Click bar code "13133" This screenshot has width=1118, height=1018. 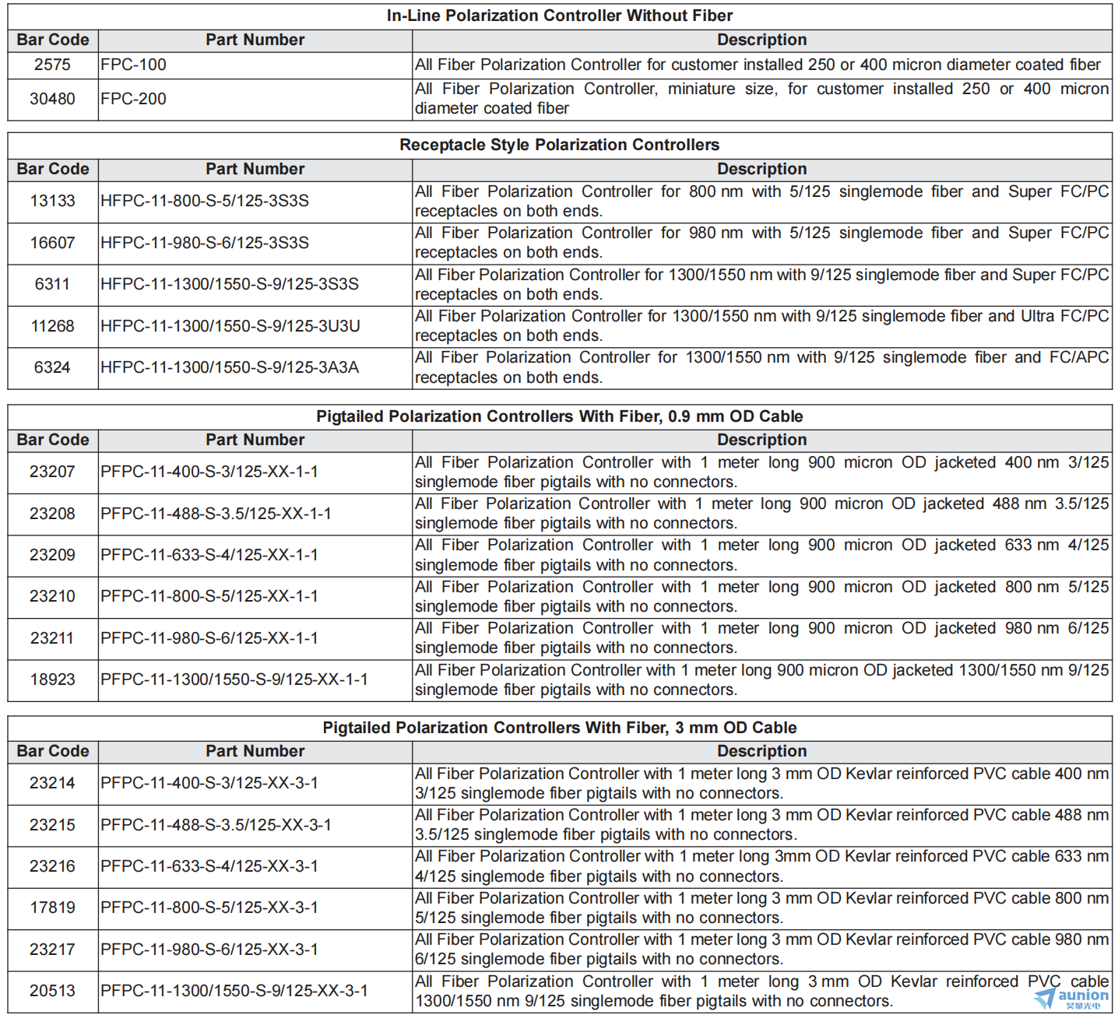click(x=52, y=201)
